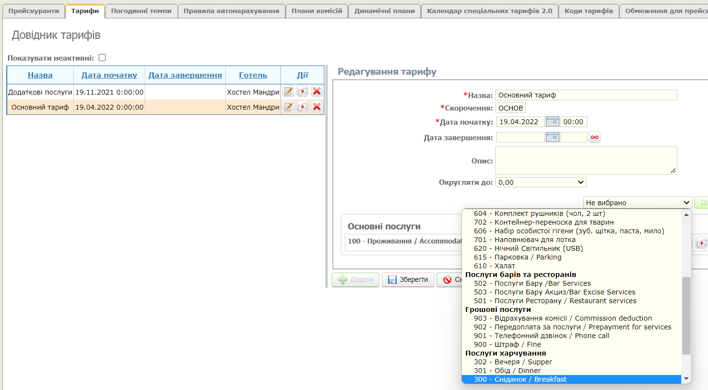Screen dimensions: 708x390
Task: Click edit icon for Додаткові послуги row
Action: pos(288,92)
